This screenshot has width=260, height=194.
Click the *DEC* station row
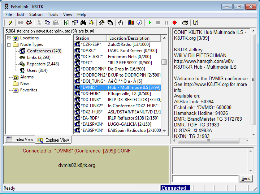[117, 63]
